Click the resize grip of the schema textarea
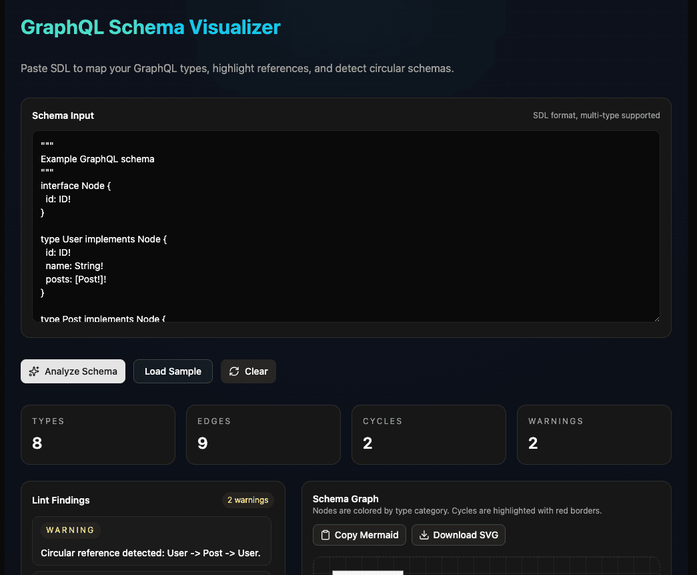Image resolution: width=697 pixels, height=575 pixels. (x=656, y=318)
